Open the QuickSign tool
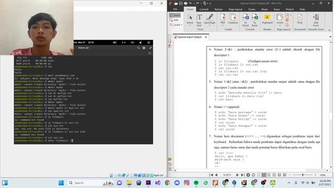The width and height of the screenshot is (334, 188). click(x=209, y=20)
